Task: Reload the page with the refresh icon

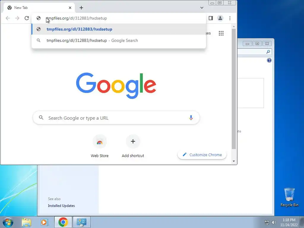Action: click(x=27, y=18)
